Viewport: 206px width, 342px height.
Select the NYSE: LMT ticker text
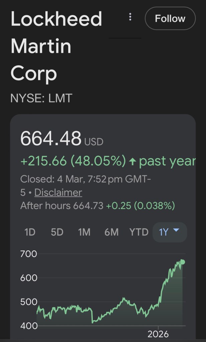(x=41, y=98)
